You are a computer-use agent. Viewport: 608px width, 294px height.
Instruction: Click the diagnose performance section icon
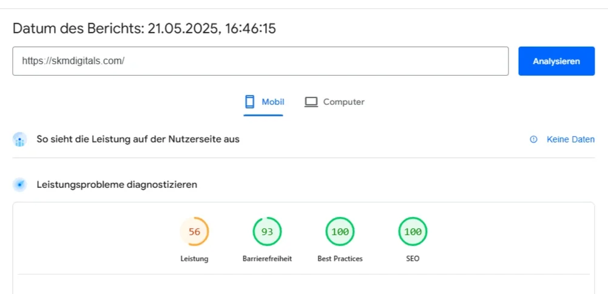point(20,185)
